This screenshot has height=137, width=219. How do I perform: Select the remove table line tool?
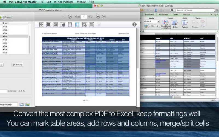(x=84, y=24)
